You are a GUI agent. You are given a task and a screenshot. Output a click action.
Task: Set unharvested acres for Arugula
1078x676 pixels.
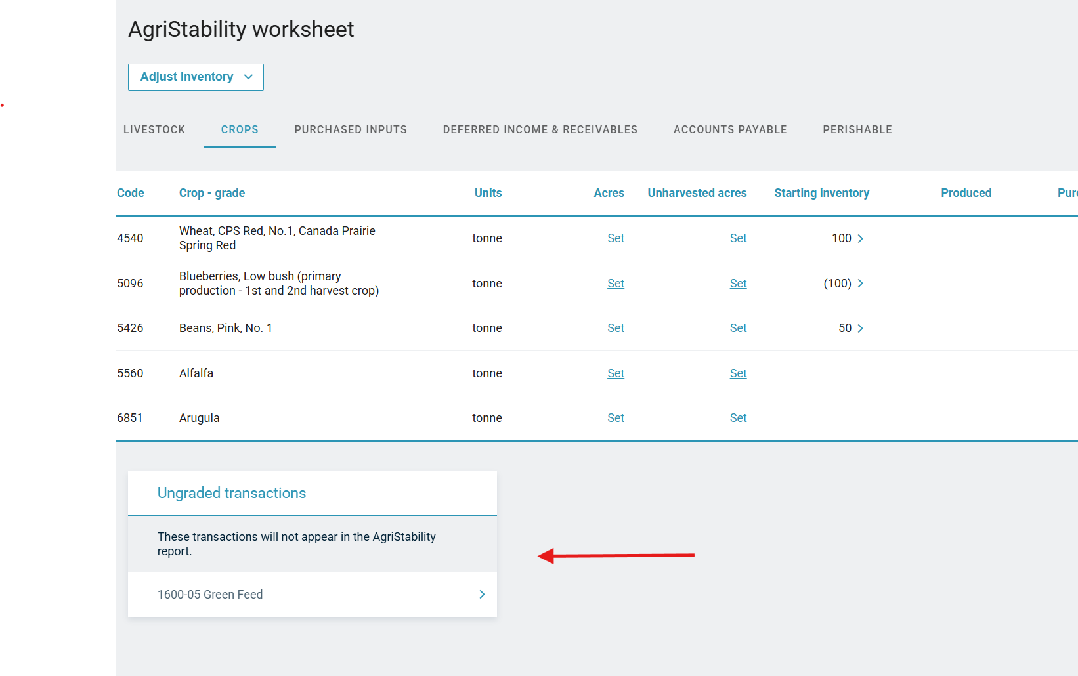point(738,418)
